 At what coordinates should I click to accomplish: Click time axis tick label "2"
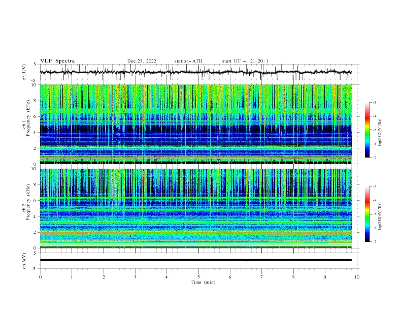104,277
